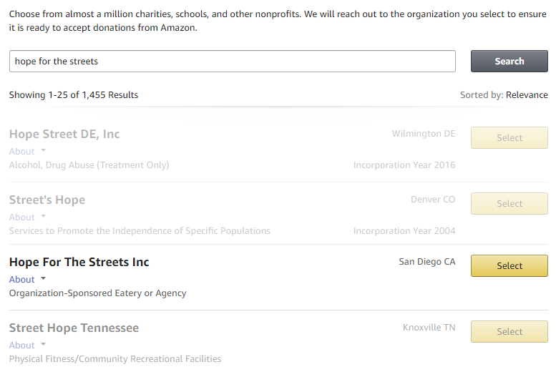Expand About for Hope Street DE, Inc
Screen dimensions: 556x372
[22, 152]
